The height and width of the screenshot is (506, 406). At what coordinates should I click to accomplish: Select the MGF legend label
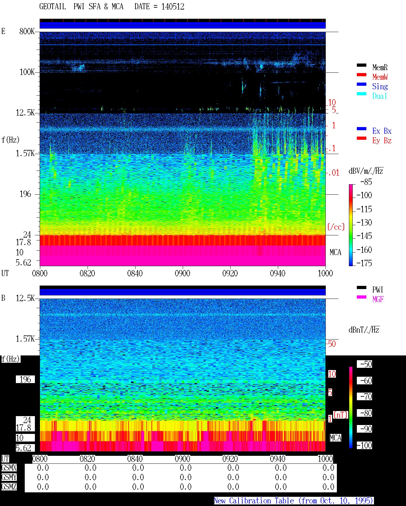(x=378, y=299)
